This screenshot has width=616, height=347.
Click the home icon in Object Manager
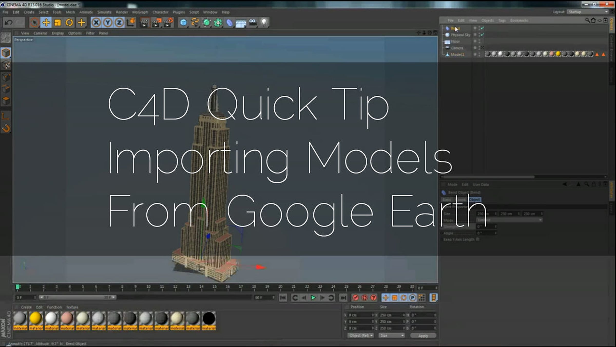(593, 20)
